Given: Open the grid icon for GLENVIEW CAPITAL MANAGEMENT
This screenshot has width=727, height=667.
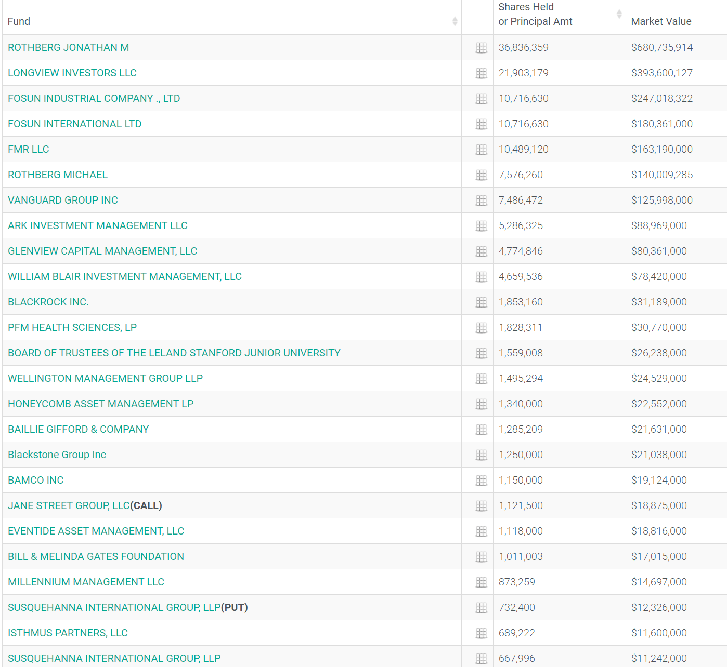Looking at the screenshot, I should pyautogui.click(x=481, y=251).
